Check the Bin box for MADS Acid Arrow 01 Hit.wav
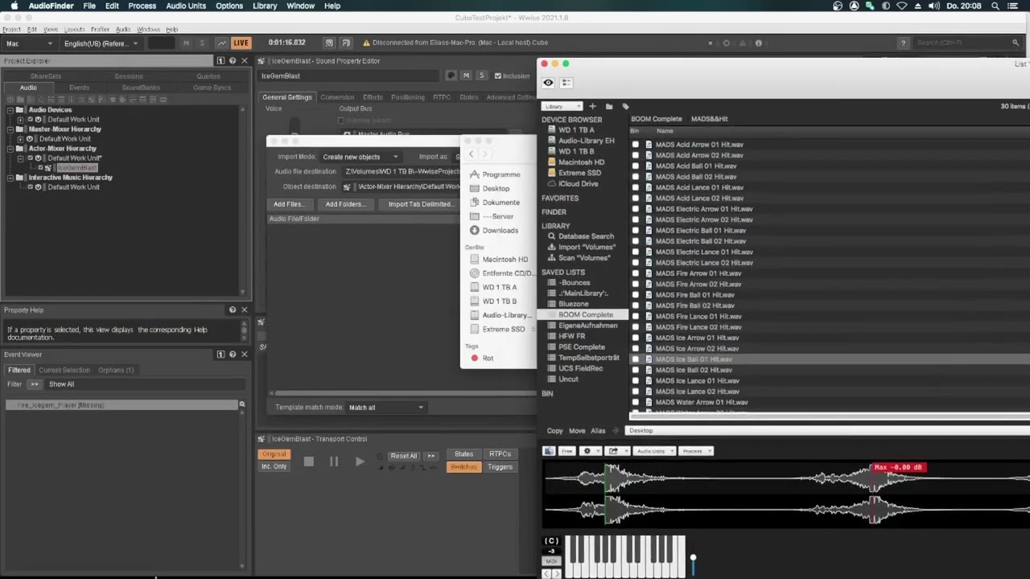This screenshot has width=1030, height=579. coord(636,145)
